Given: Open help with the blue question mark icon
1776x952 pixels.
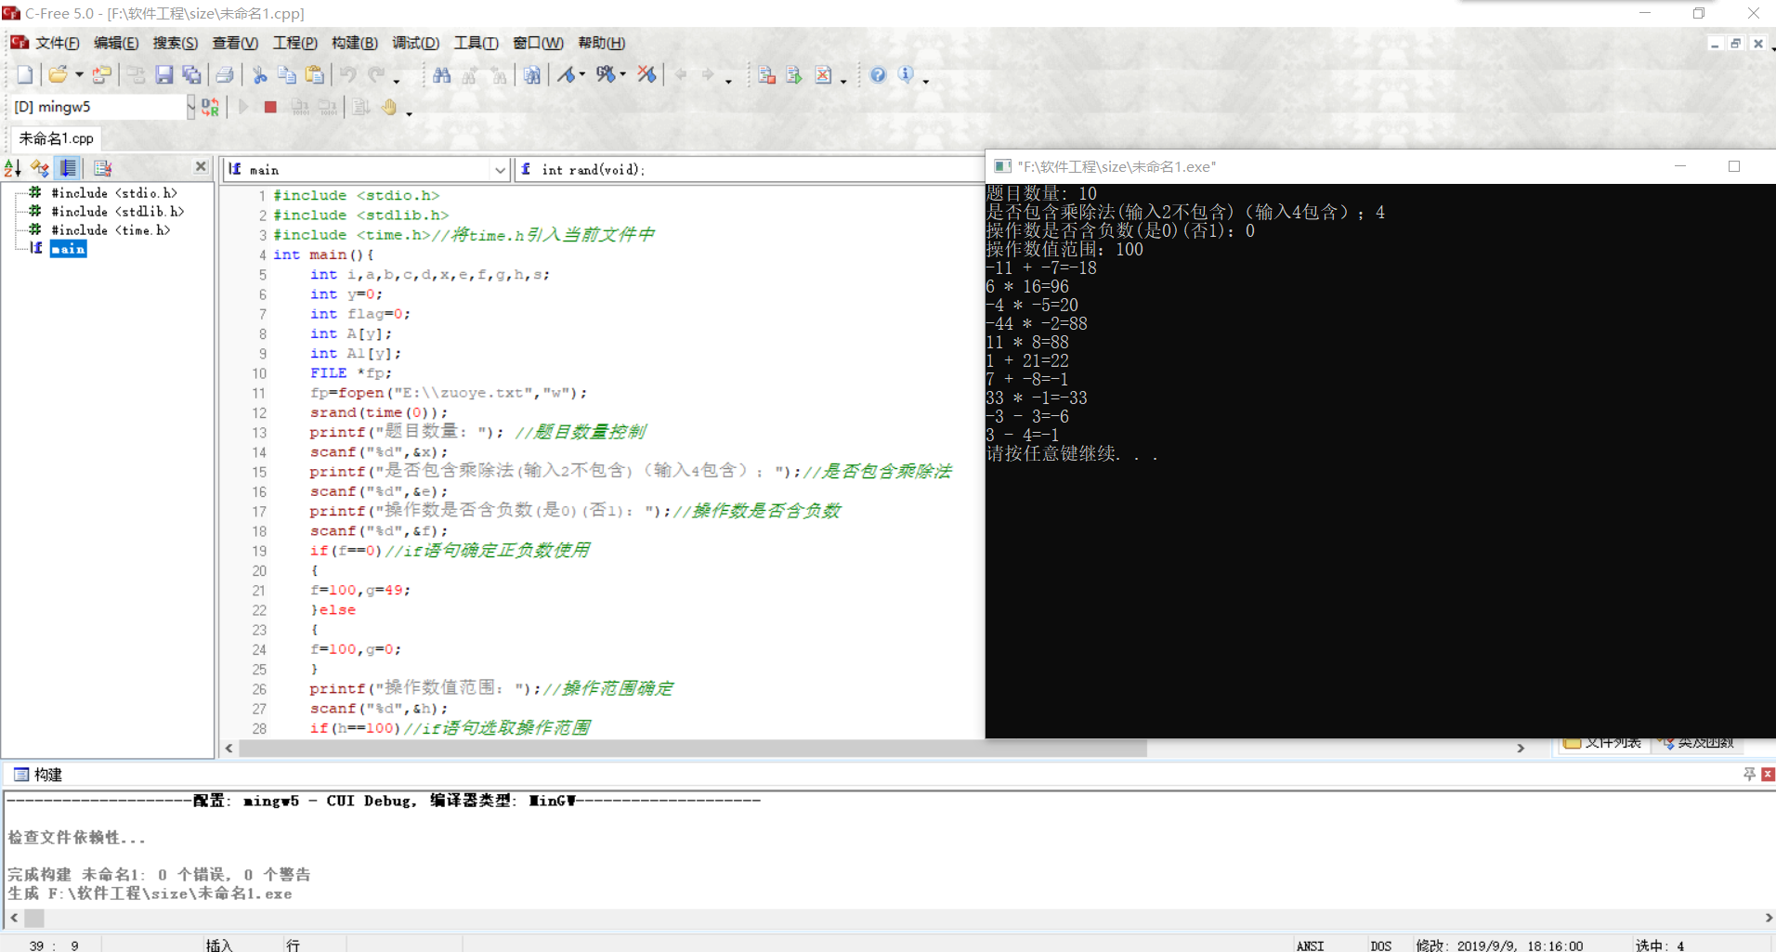Looking at the screenshot, I should (x=878, y=75).
